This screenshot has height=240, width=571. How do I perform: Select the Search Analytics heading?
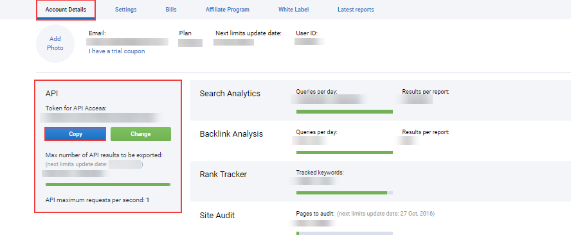tap(230, 94)
